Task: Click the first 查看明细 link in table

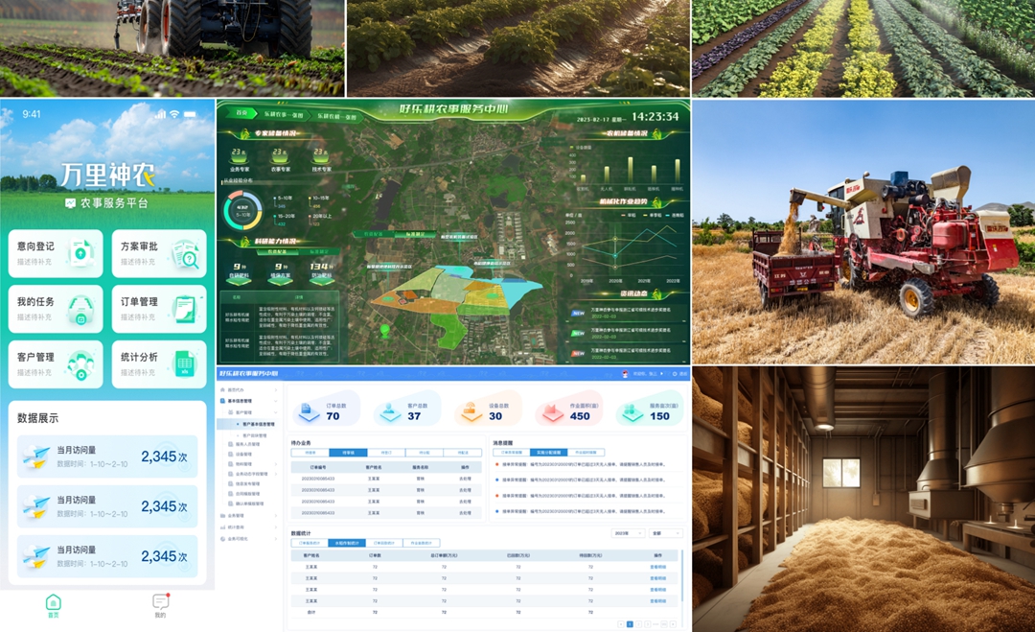Action: coord(657,567)
